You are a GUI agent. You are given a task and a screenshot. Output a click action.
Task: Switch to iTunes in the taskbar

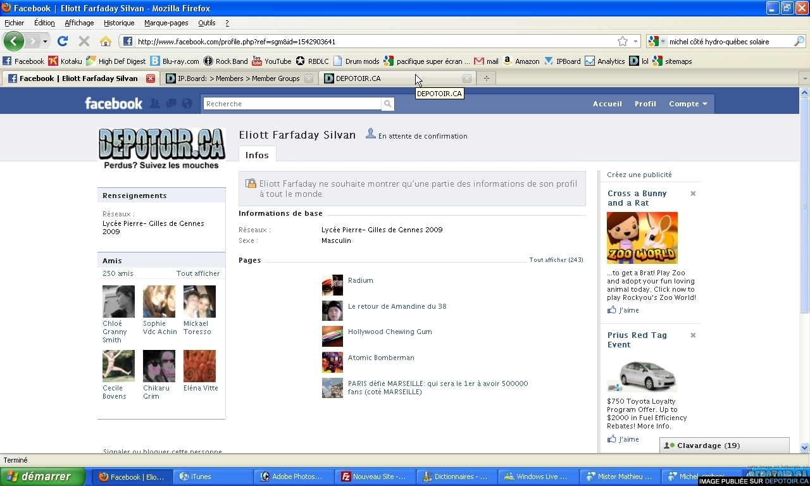[x=212, y=477]
